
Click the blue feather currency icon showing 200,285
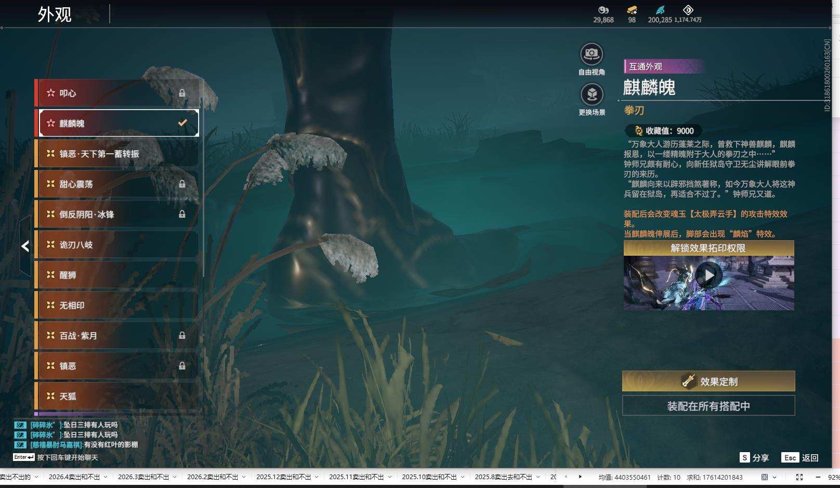click(660, 10)
